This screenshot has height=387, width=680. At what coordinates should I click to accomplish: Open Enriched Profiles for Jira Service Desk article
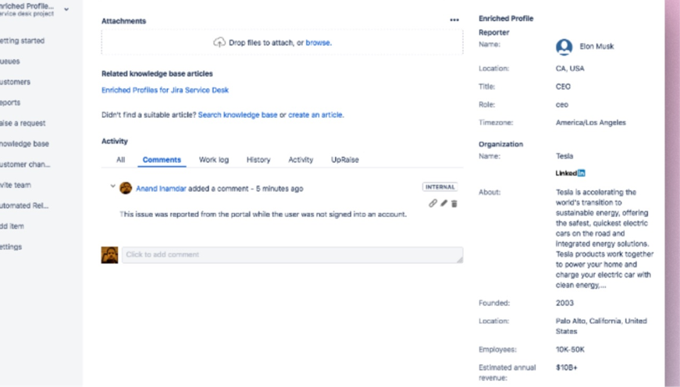tap(165, 91)
